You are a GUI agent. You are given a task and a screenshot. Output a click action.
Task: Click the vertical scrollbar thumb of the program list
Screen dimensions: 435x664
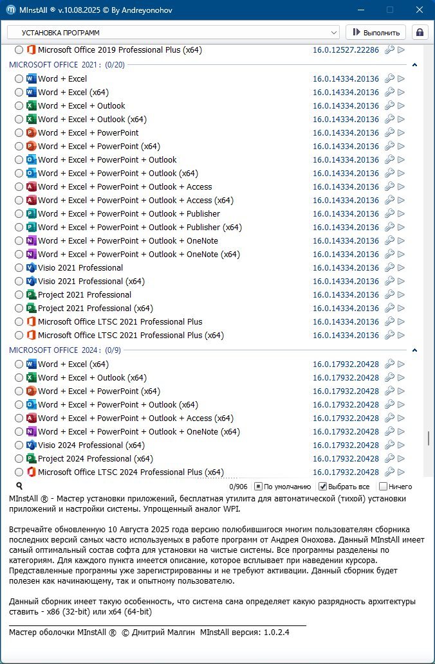[429, 438]
